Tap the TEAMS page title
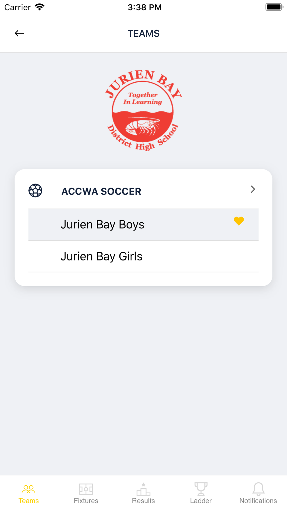Viewport: 287px width, 510px height. coord(143,34)
